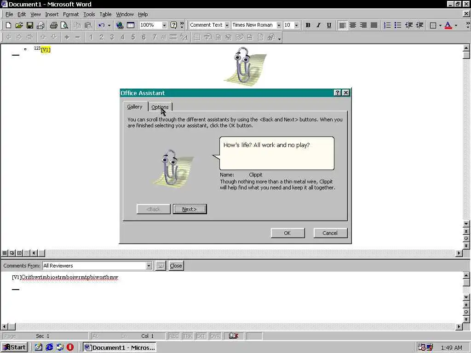Click the Undo arrow icon
The height and width of the screenshot is (353, 471).
[x=101, y=25]
